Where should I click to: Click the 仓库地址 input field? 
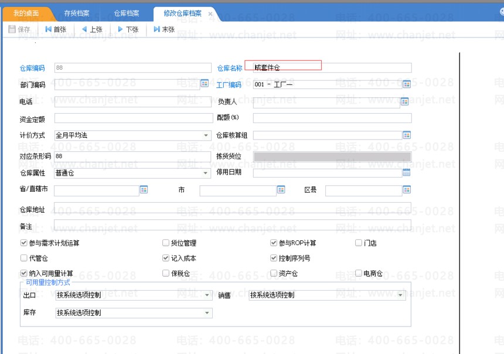(233, 207)
